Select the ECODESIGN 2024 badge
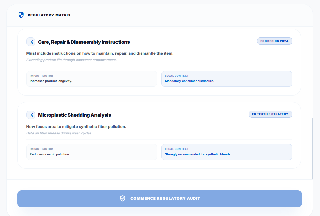Screen dimensions: 320x216 click(274, 41)
